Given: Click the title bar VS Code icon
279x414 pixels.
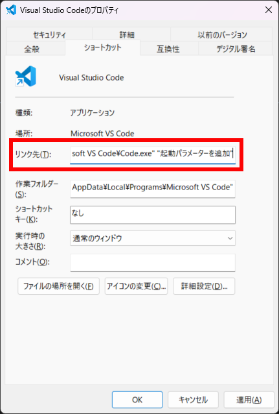Looking at the screenshot, I should [x=11, y=10].
